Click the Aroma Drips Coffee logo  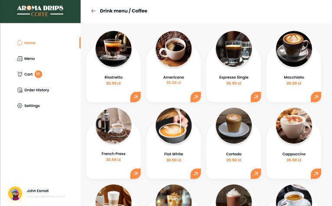pyautogui.click(x=40, y=11)
